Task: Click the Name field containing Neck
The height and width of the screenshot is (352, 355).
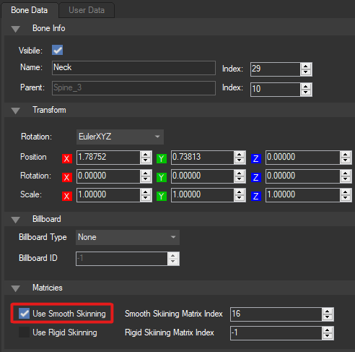Action: [x=133, y=68]
